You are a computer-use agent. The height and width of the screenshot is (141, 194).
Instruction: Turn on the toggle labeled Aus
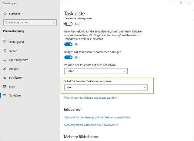pos(69,24)
